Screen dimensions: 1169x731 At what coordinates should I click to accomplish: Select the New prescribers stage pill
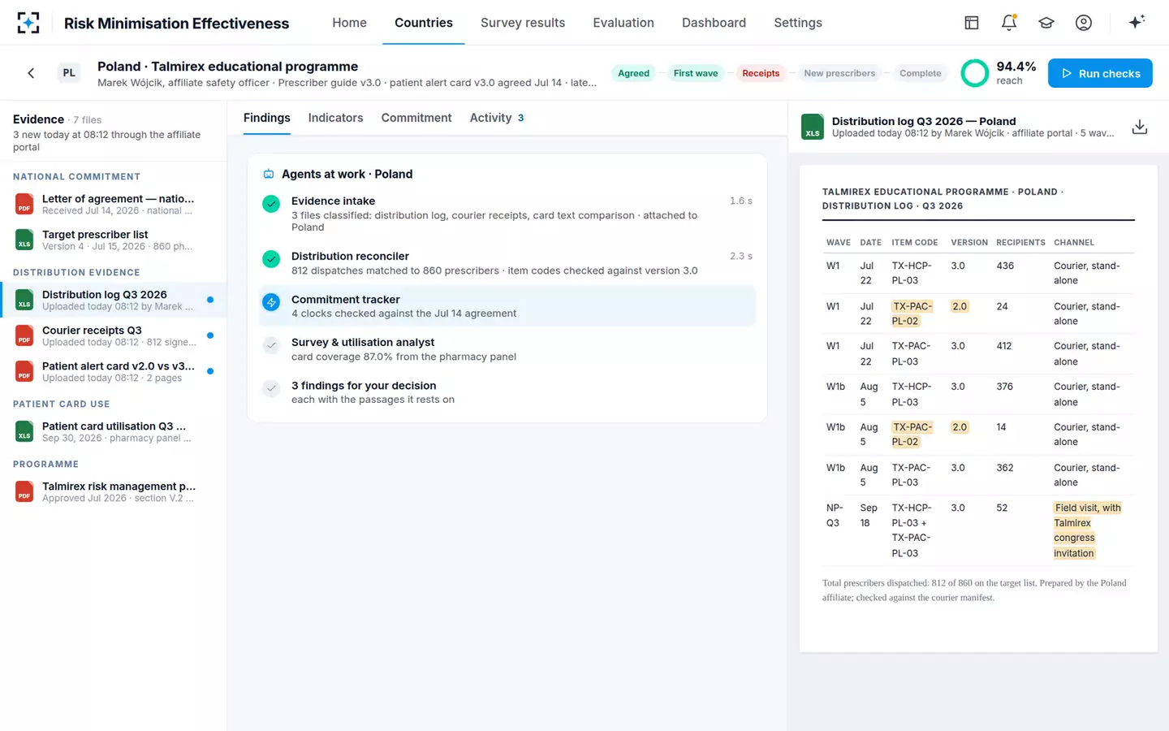pyautogui.click(x=839, y=73)
